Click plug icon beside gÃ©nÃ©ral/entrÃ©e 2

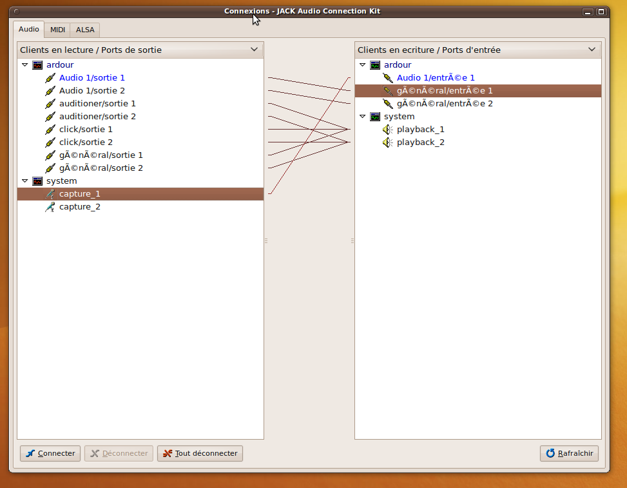pos(387,104)
